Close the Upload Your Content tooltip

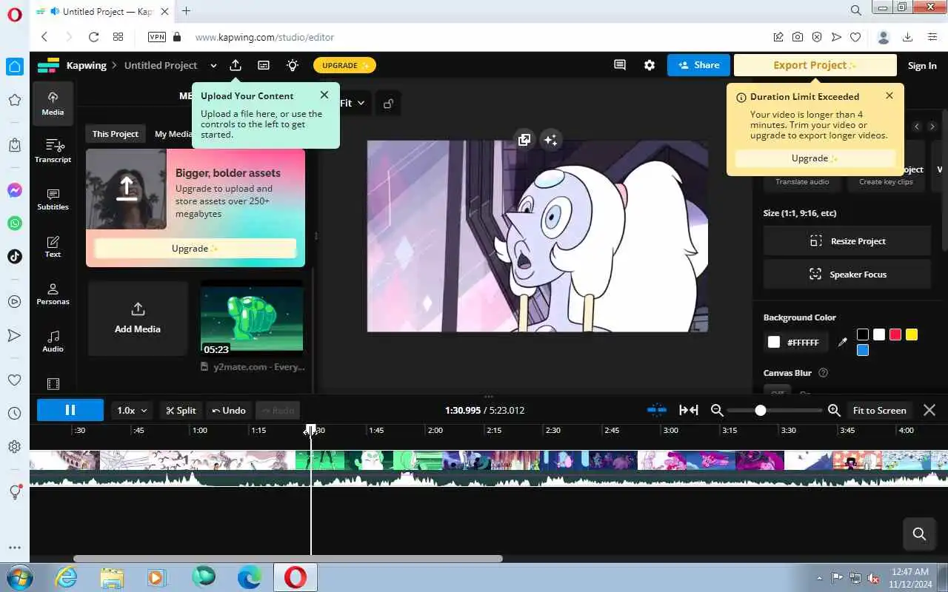(x=324, y=95)
